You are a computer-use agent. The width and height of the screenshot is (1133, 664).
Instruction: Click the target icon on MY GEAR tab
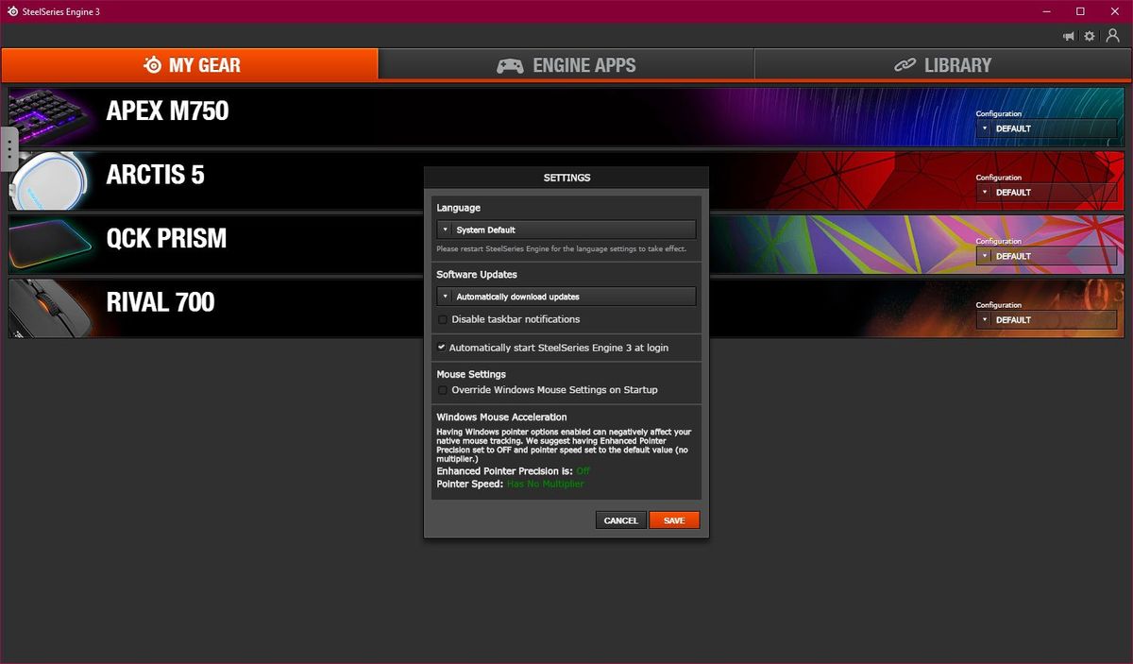pos(152,65)
